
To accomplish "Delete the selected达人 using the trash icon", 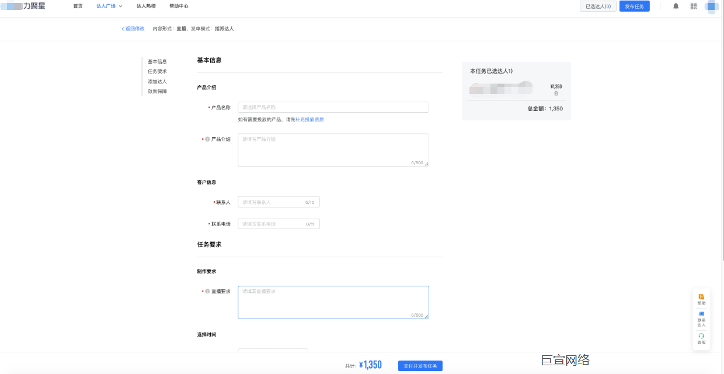I will tap(556, 93).
